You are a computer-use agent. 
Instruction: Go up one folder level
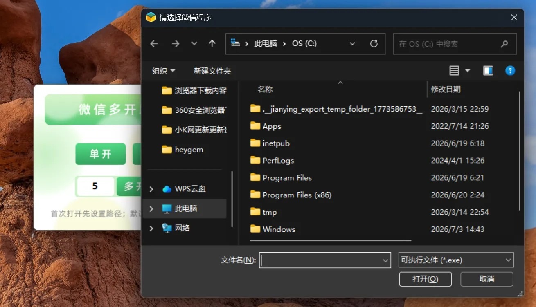[212, 44]
